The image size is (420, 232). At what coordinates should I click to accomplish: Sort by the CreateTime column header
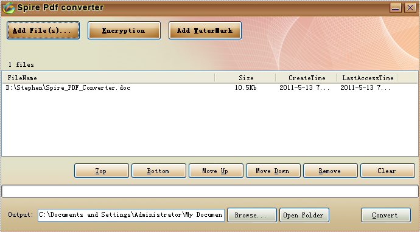[306, 78]
